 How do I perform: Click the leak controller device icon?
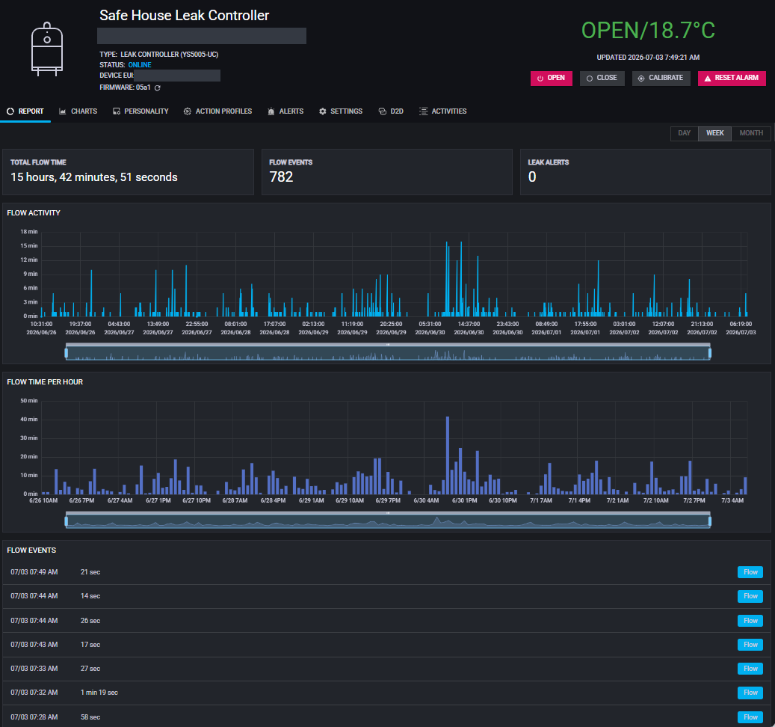(47, 49)
